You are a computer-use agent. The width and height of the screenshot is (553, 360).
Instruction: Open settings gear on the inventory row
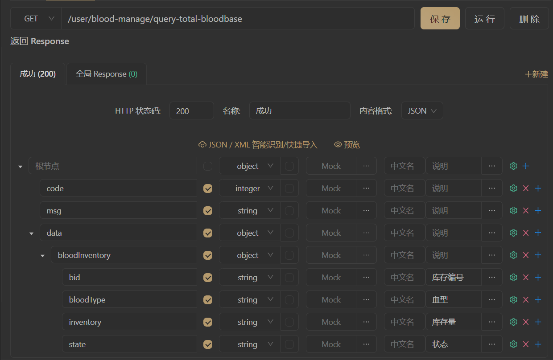[513, 322]
